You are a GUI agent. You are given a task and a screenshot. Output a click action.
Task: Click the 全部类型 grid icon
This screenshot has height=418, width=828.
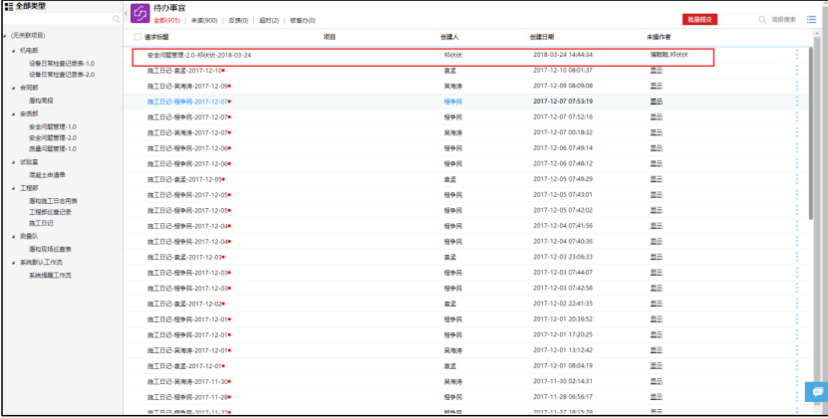tap(9, 6)
